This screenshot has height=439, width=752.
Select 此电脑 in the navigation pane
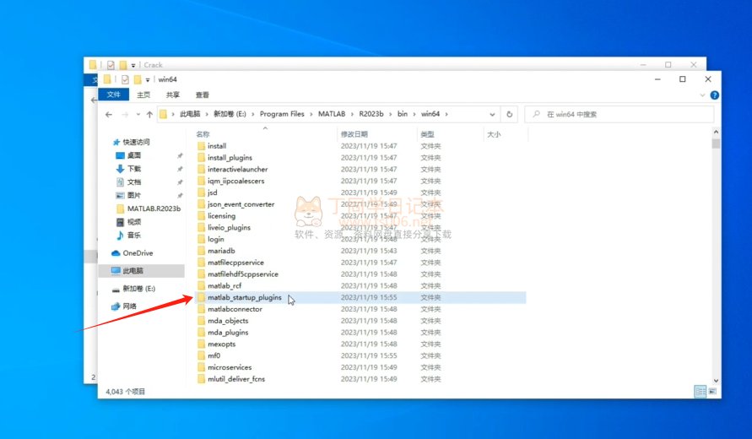click(135, 271)
